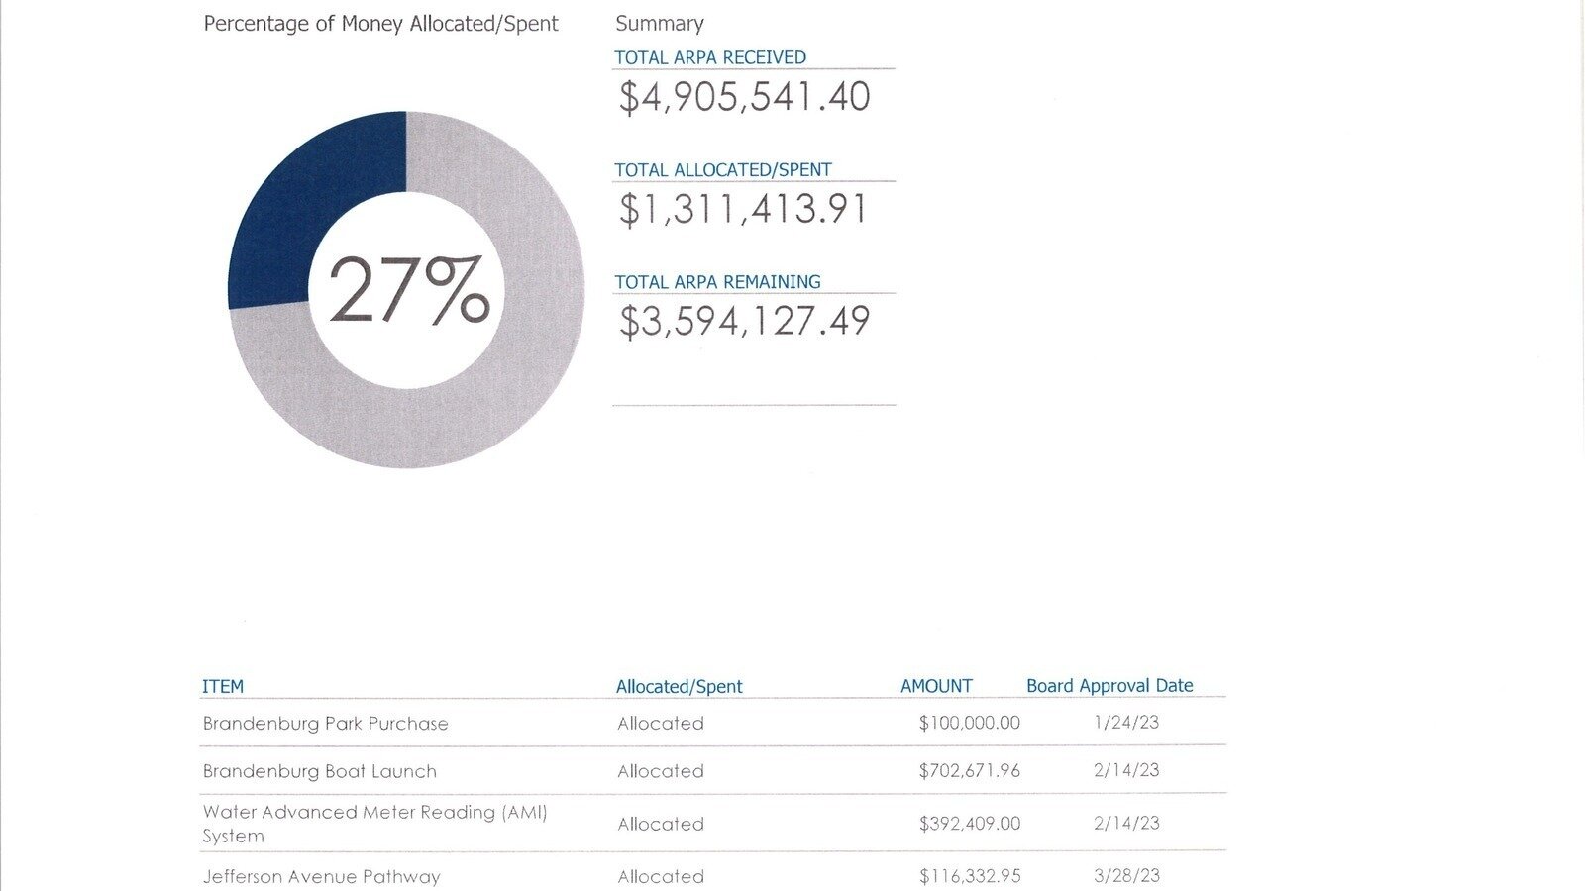Select the Brandenburg Park Purchase item
This screenshot has width=1585, height=891.
click(325, 724)
